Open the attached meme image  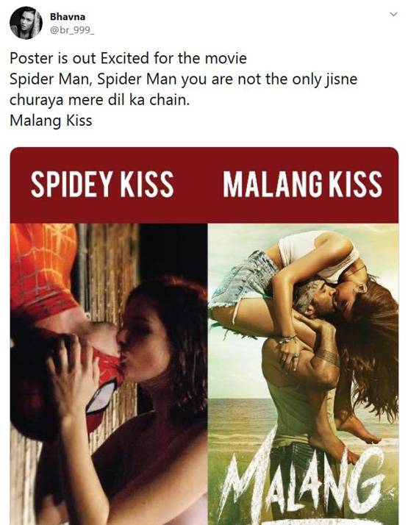click(204, 336)
